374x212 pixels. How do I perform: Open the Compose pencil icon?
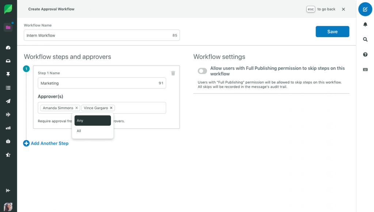[x=365, y=9]
